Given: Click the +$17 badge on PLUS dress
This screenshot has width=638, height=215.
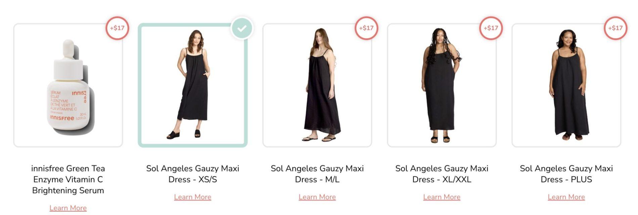Looking at the screenshot, I should 616,28.
